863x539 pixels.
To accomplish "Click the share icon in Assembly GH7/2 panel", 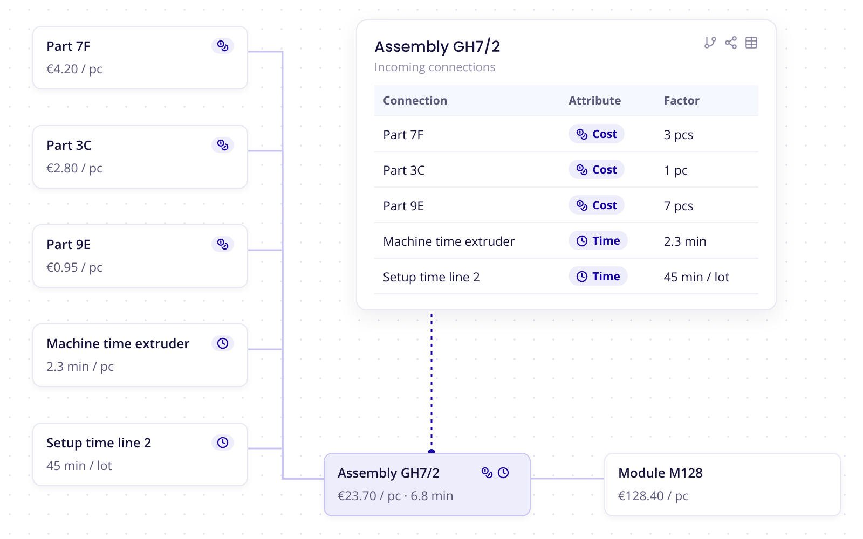I will tap(731, 43).
